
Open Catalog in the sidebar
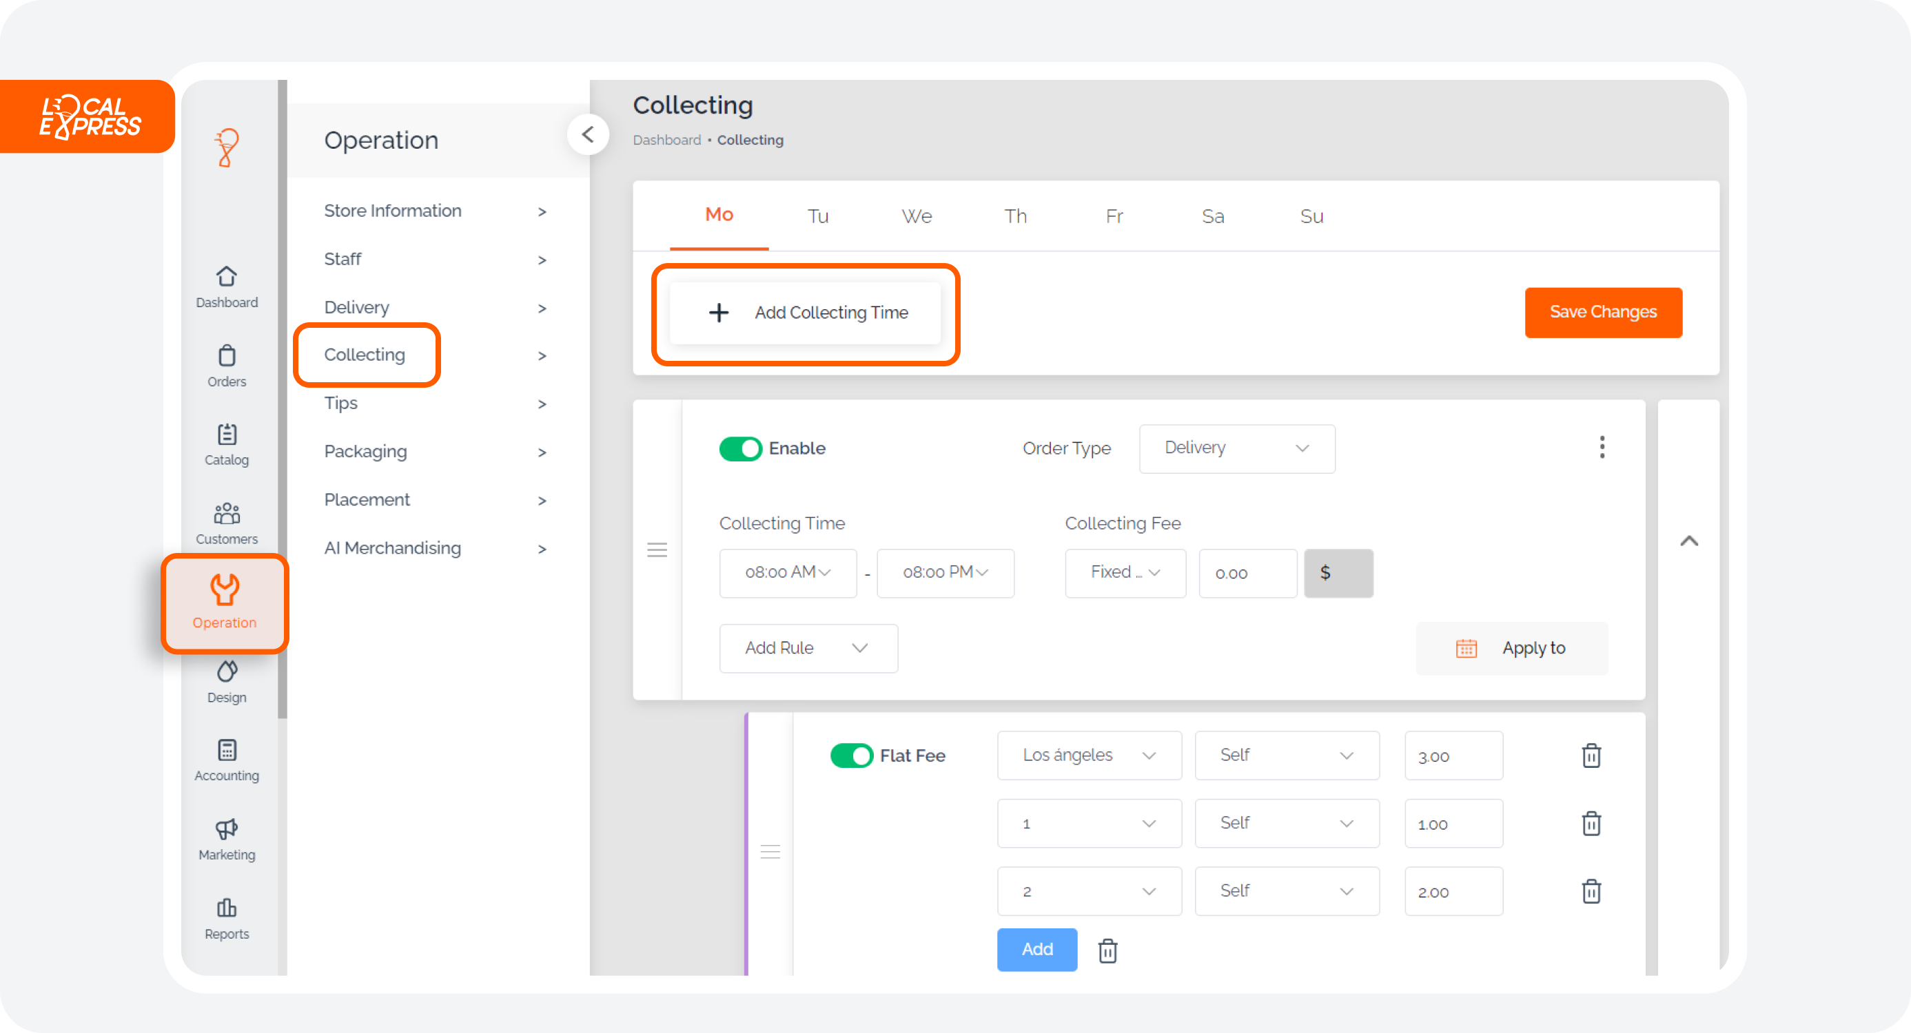[226, 445]
